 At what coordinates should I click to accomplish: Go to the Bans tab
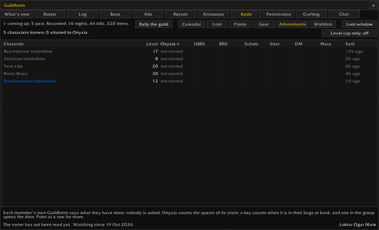pyautogui.click(x=115, y=14)
